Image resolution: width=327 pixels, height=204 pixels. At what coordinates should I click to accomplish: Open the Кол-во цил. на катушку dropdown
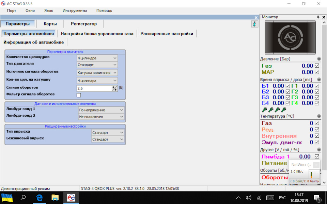(x=97, y=81)
